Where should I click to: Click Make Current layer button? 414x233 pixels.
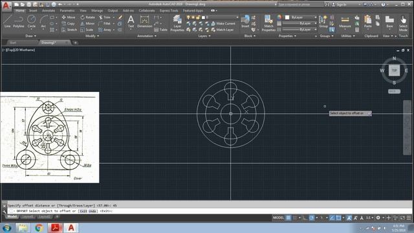tap(223, 23)
